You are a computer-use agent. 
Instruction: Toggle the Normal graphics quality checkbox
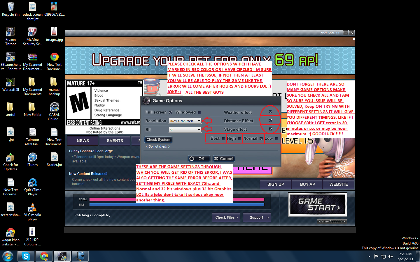click(x=261, y=139)
